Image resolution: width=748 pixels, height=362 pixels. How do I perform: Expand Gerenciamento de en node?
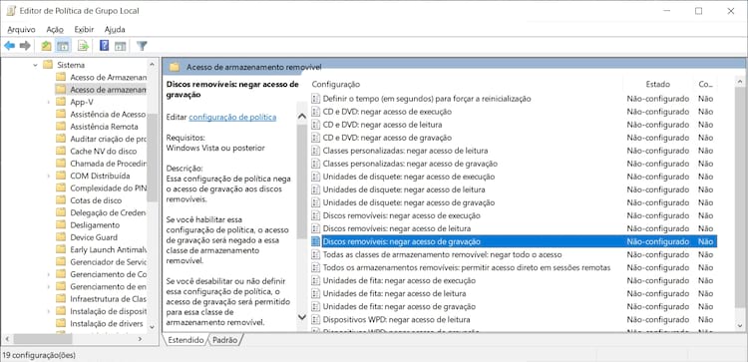[x=48, y=286]
